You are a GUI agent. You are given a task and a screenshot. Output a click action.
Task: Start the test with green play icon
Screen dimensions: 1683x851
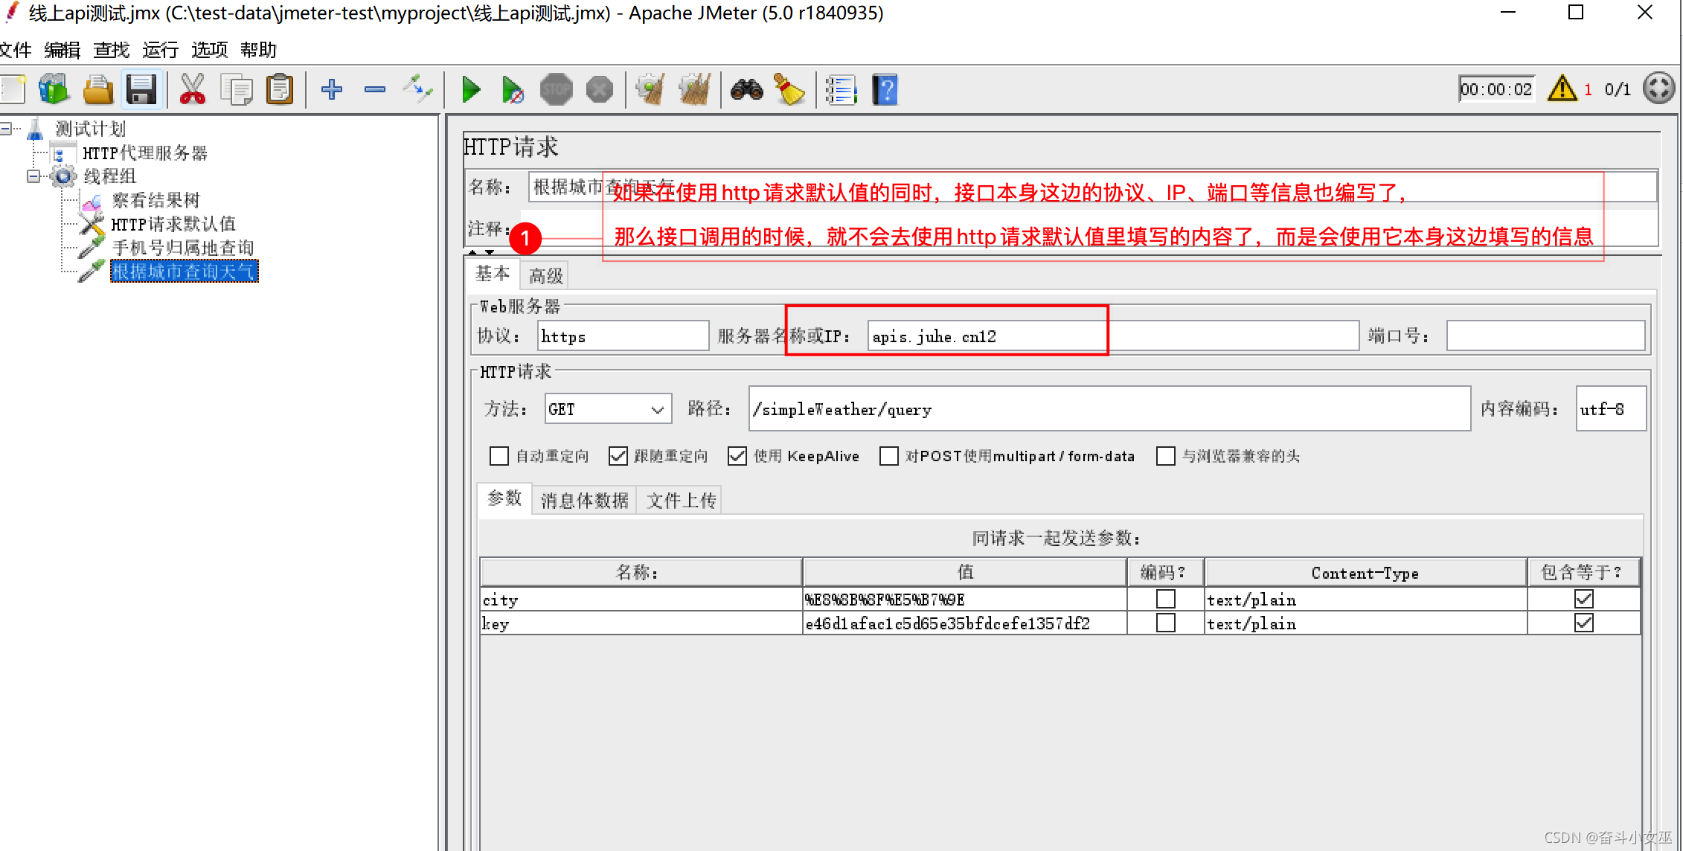[x=471, y=89]
